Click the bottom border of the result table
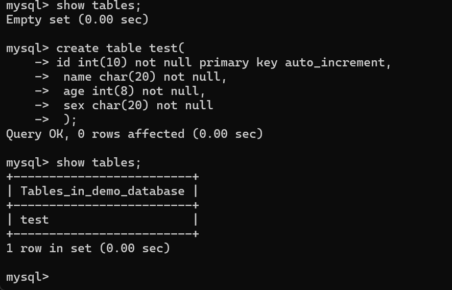Screen dimensions: 452x290 [102, 234]
